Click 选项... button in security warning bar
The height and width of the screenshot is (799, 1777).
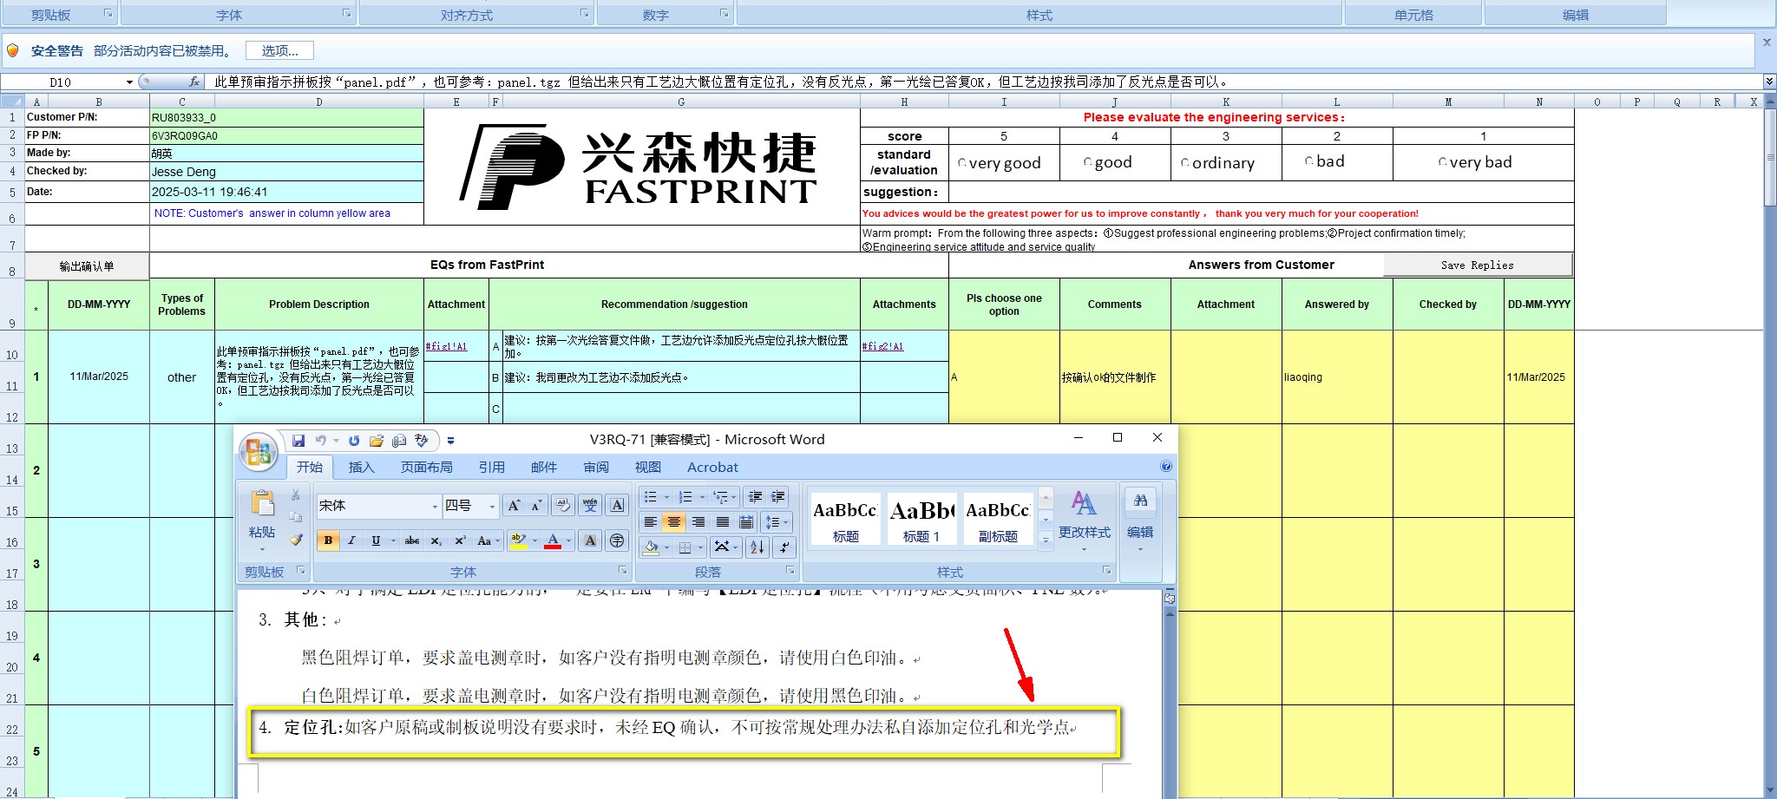click(279, 51)
